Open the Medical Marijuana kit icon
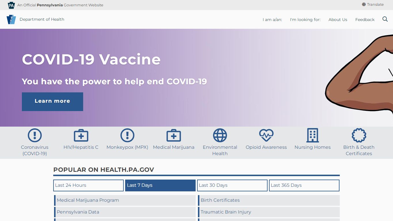This screenshot has width=393, height=221. [x=174, y=135]
